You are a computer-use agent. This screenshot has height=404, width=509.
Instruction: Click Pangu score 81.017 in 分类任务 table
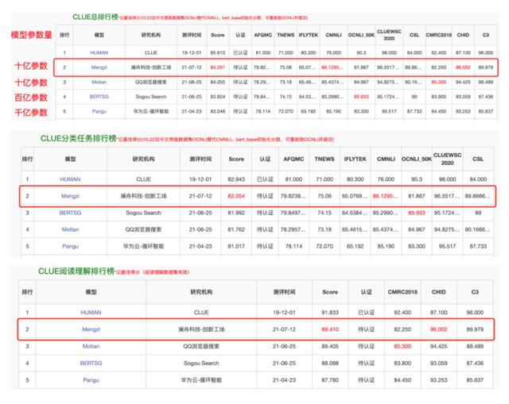point(236,246)
